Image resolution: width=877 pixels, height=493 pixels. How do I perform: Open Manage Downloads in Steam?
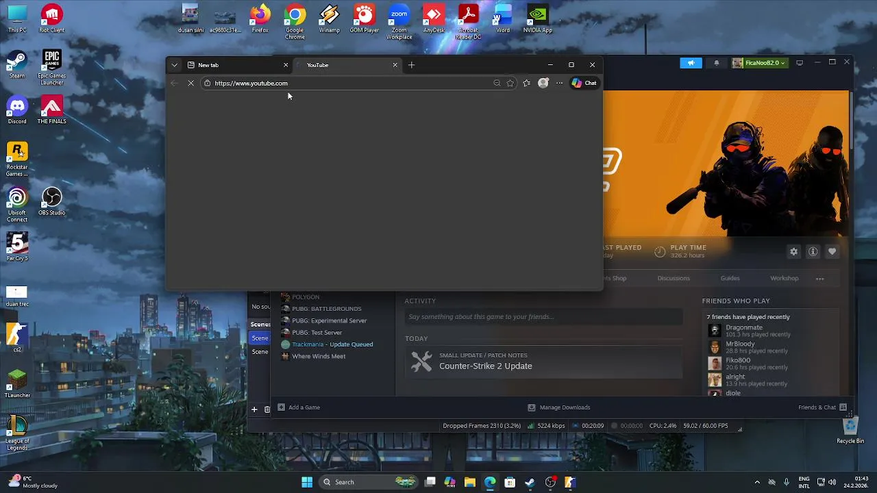(x=560, y=407)
